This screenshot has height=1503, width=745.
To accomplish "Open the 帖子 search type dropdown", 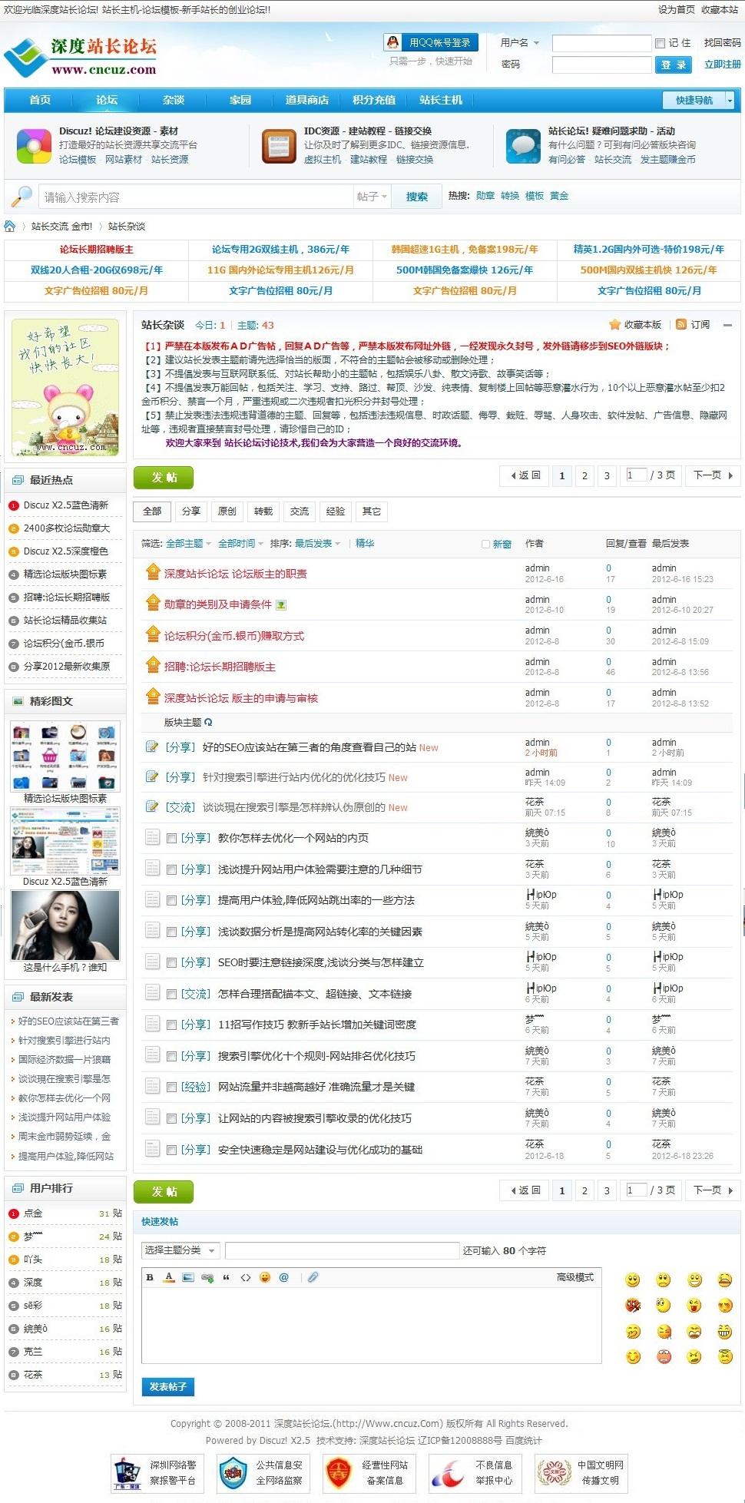I will pos(372,197).
